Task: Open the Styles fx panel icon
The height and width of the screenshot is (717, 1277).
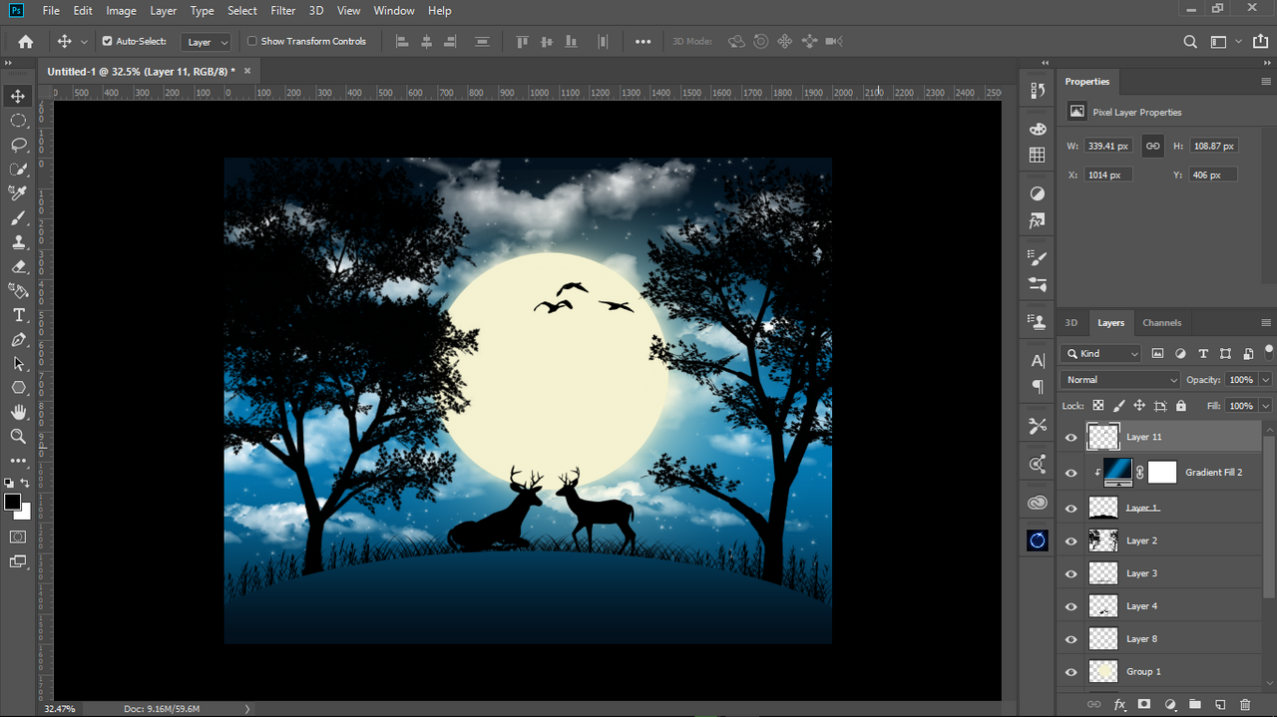Action: (x=1038, y=219)
